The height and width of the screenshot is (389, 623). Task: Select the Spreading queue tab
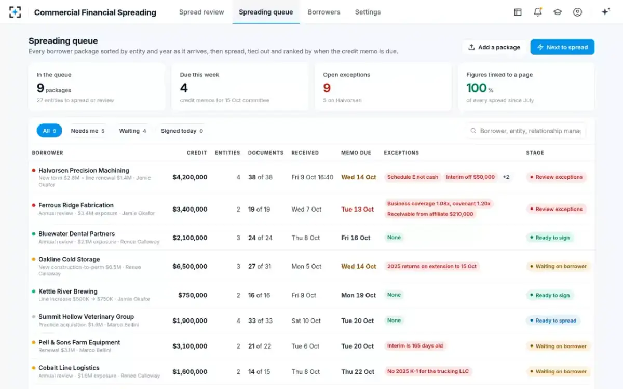tap(266, 12)
